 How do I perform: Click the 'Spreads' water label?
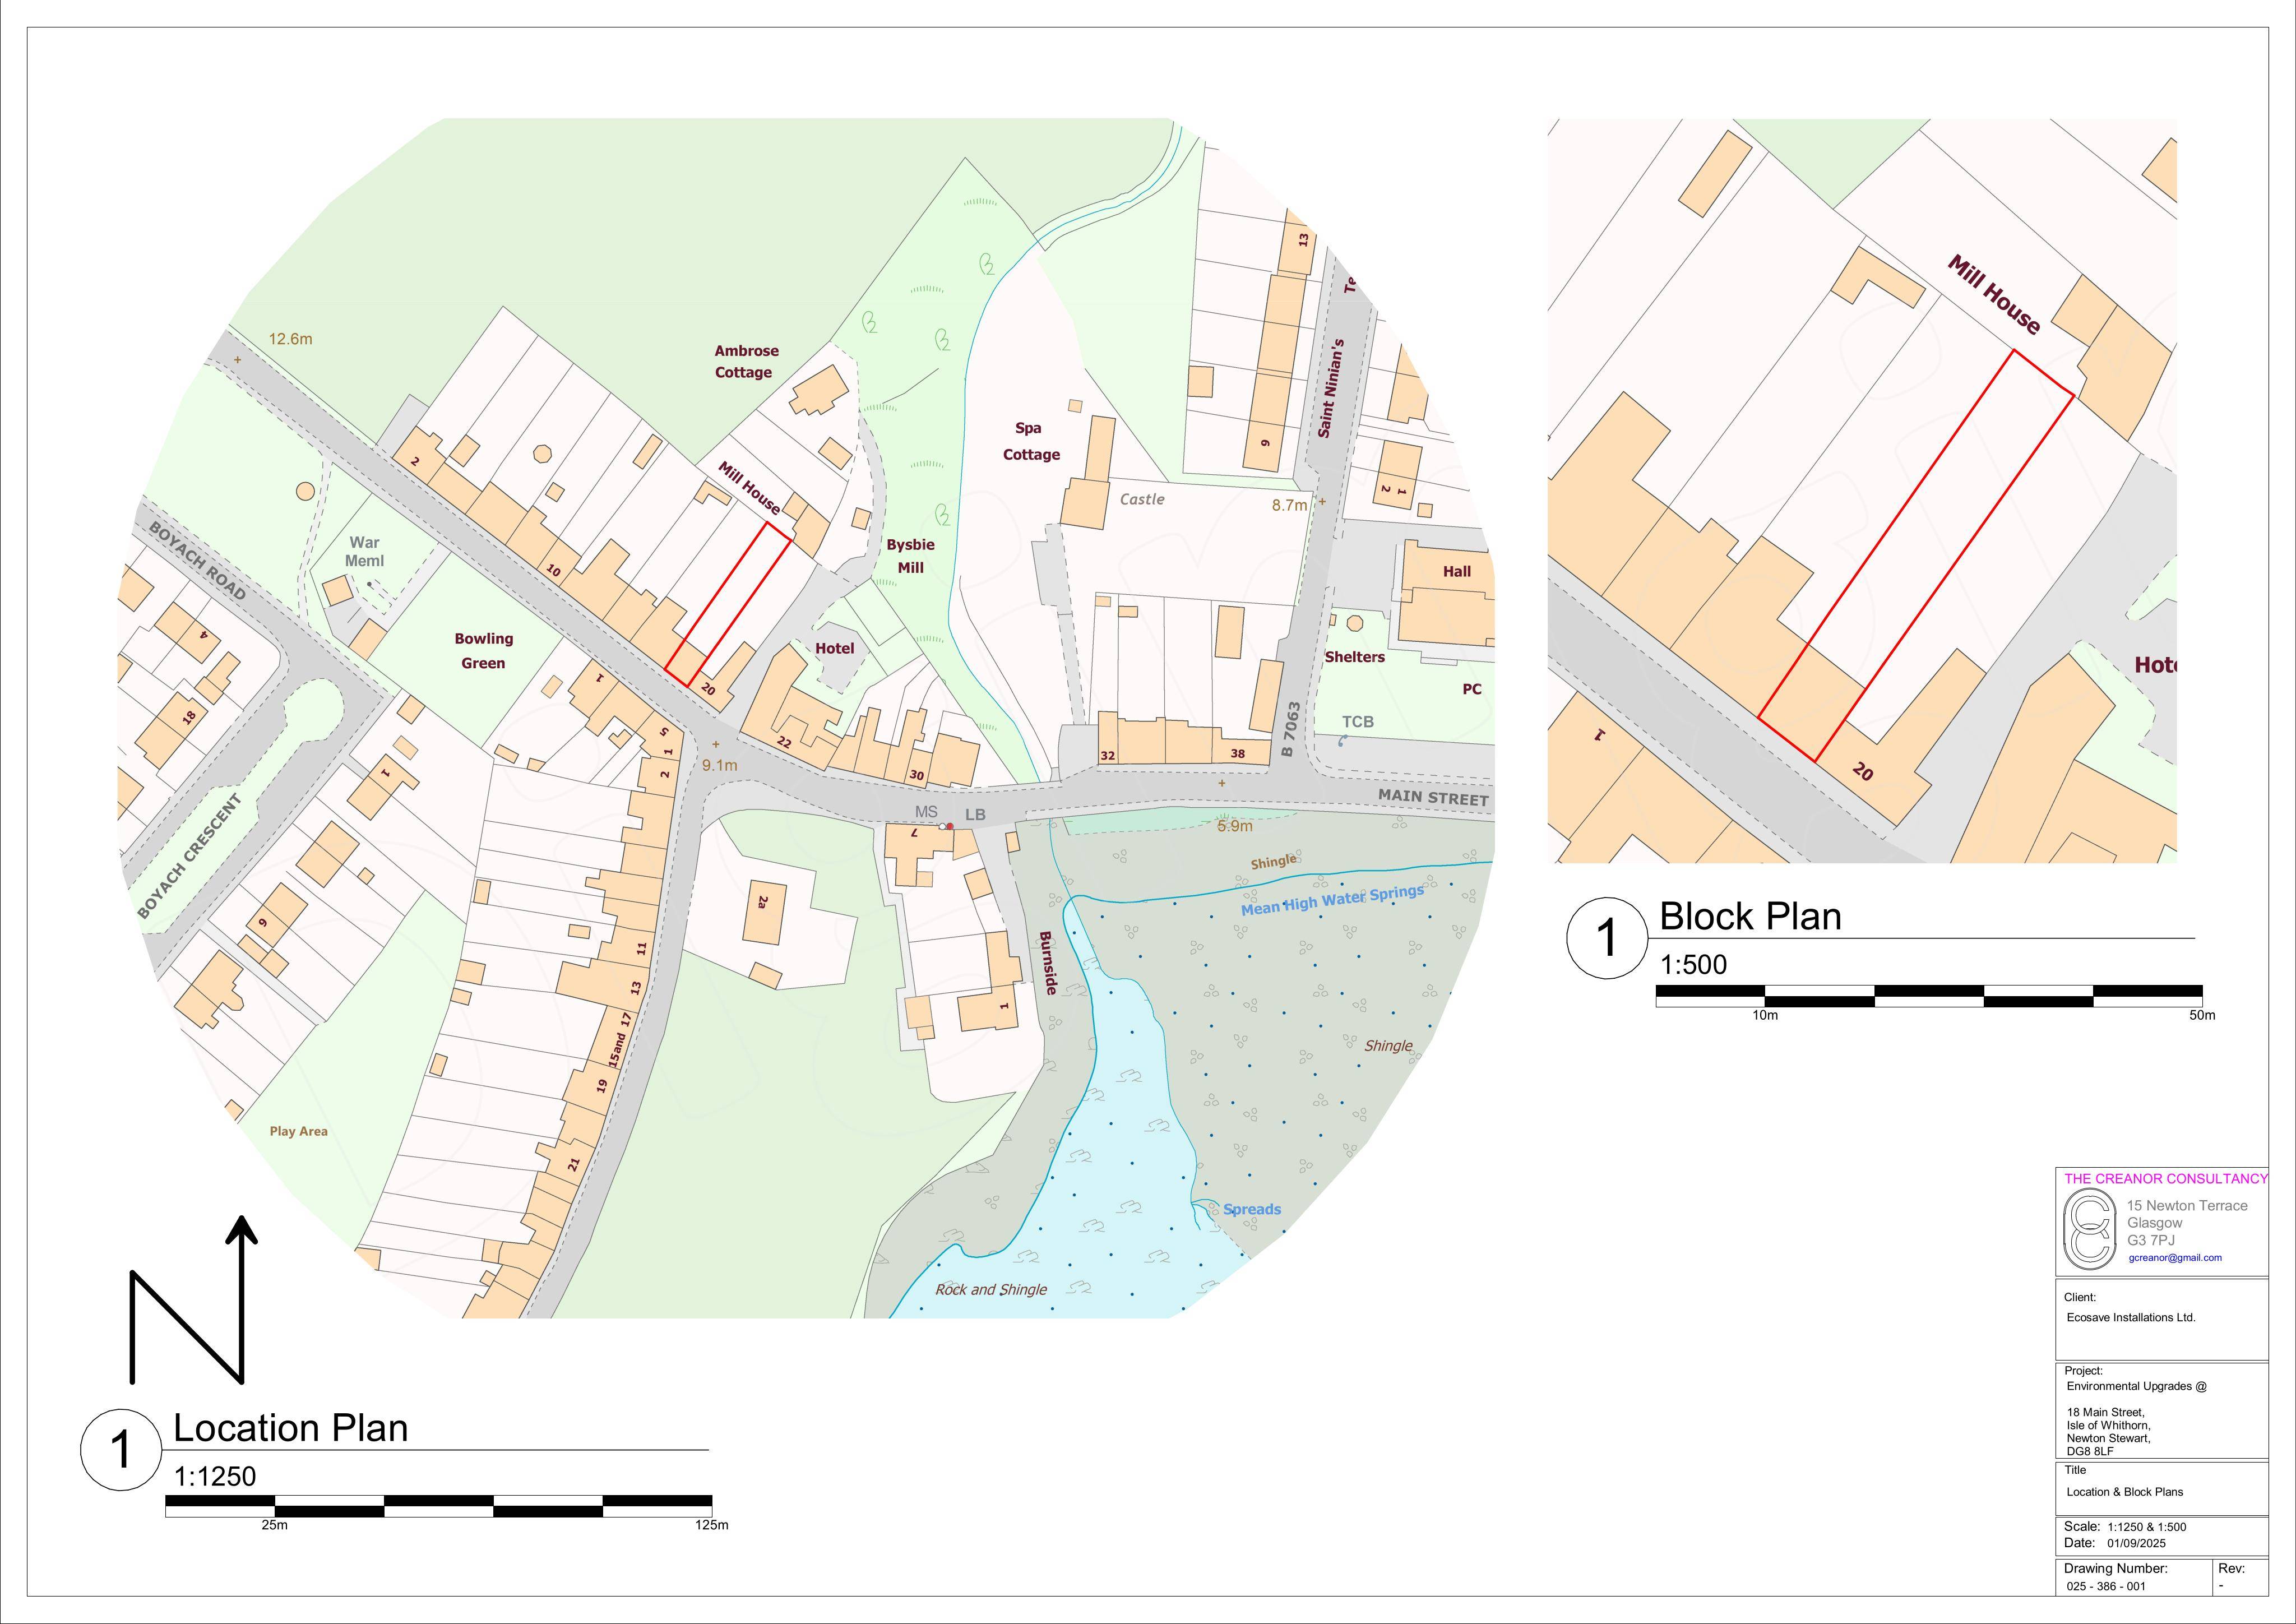(x=1251, y=1209)
